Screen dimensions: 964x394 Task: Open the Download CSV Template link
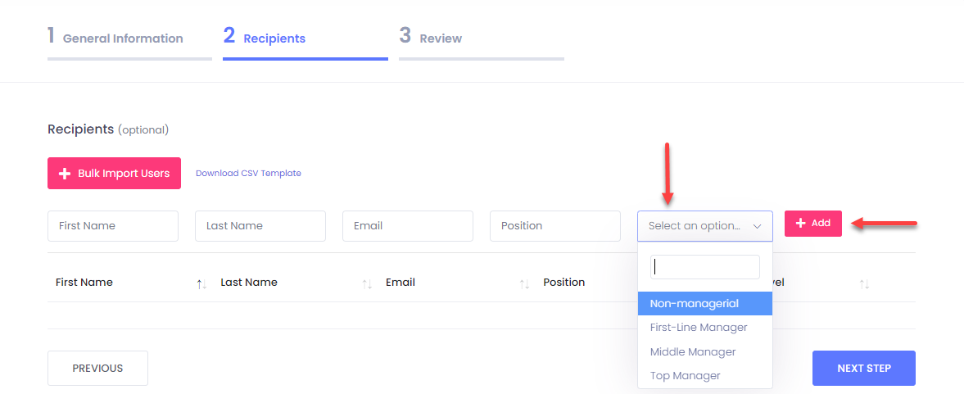pos(248,174)
